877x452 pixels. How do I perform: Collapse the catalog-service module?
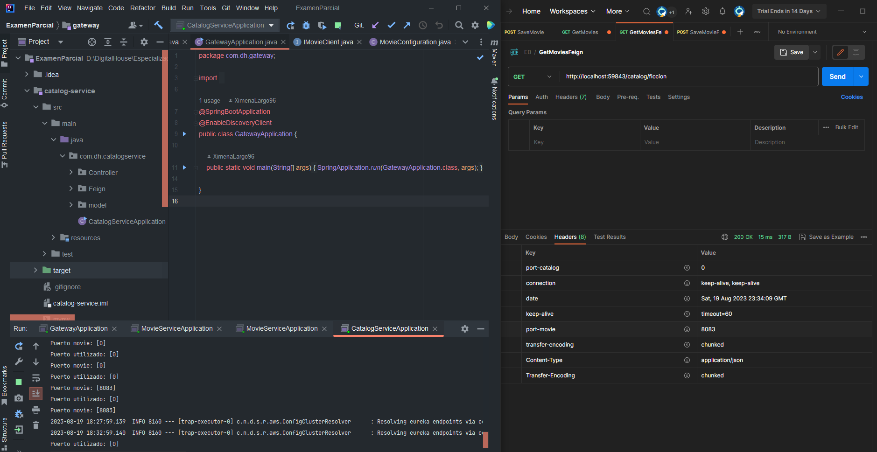click(x=27, y=91)
